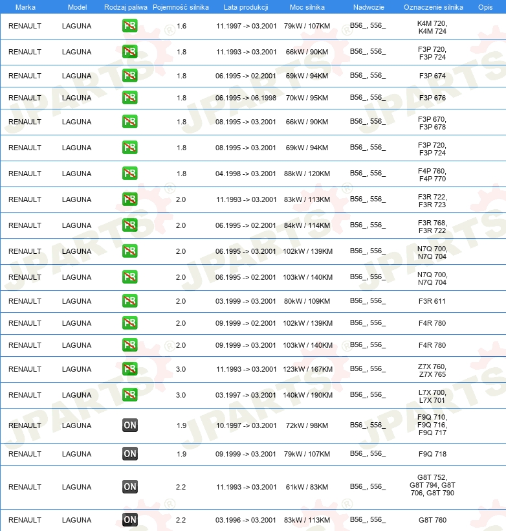Screen dimensions: 506x531
Task: Click the petrol fuel icon for F3P 676
Action: (129, 98)
